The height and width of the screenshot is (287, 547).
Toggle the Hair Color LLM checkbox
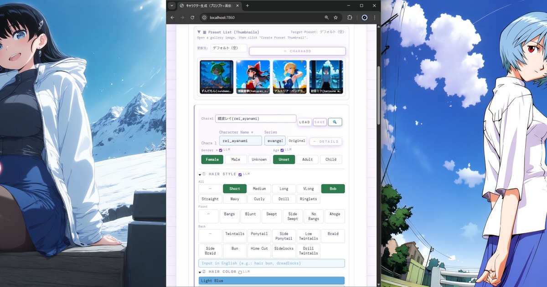pyautogui.click(x=240, y=272)
